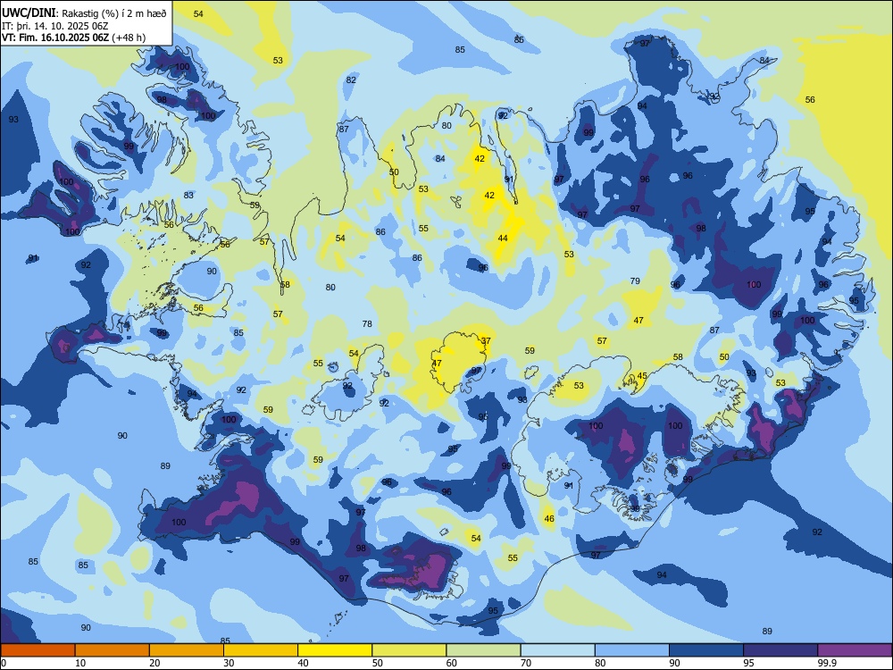Click the pale blue 70–80 legend swatch
The height and width of the screenshot is (670, 893).
[557, 650]
